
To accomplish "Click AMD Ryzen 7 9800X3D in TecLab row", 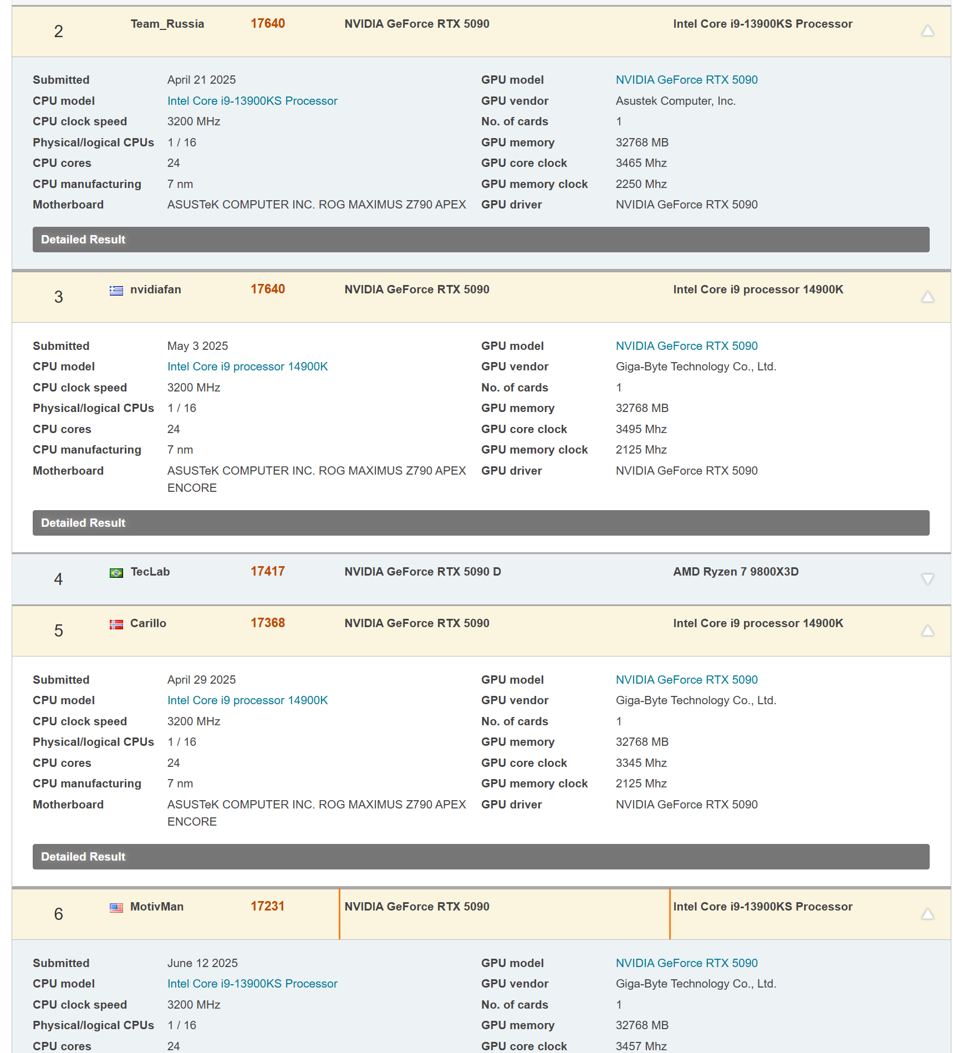I will pos(736,572).
